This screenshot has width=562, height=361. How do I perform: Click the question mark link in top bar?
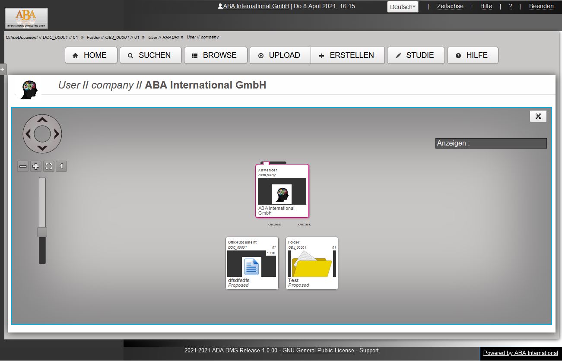point(511,6)
